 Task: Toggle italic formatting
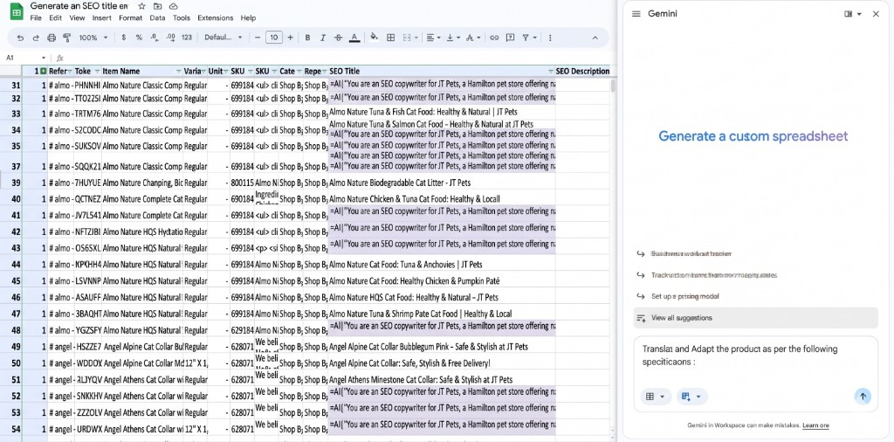323,38
